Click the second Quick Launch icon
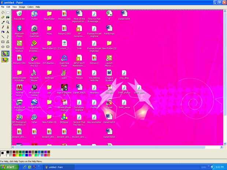This screenshot has width=227, height=170. (30, 167)
